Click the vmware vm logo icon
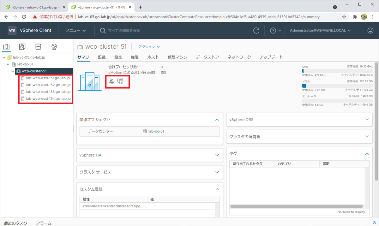 click(x=12, y=30)
